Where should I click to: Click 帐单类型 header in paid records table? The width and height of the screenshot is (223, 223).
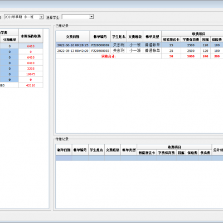[152, 37]
